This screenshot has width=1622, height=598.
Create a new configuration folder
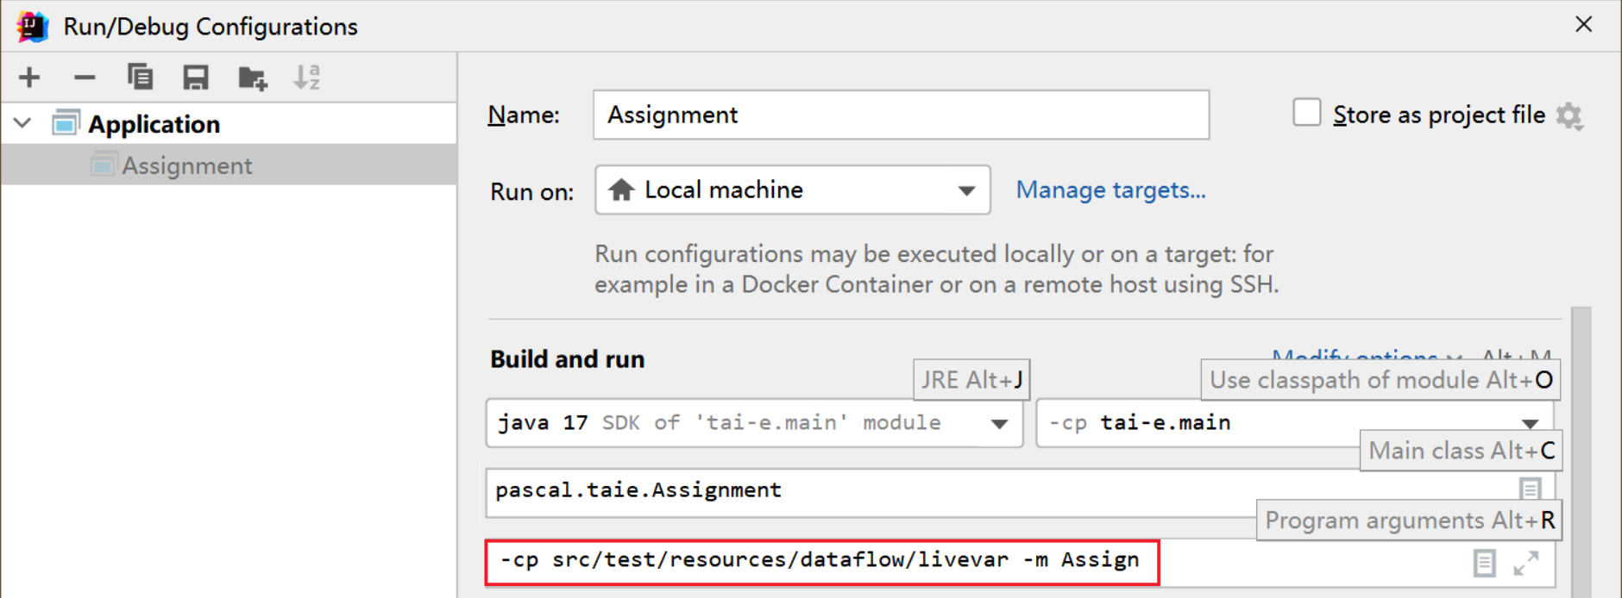pyautogui.click(x=253, y=78)
